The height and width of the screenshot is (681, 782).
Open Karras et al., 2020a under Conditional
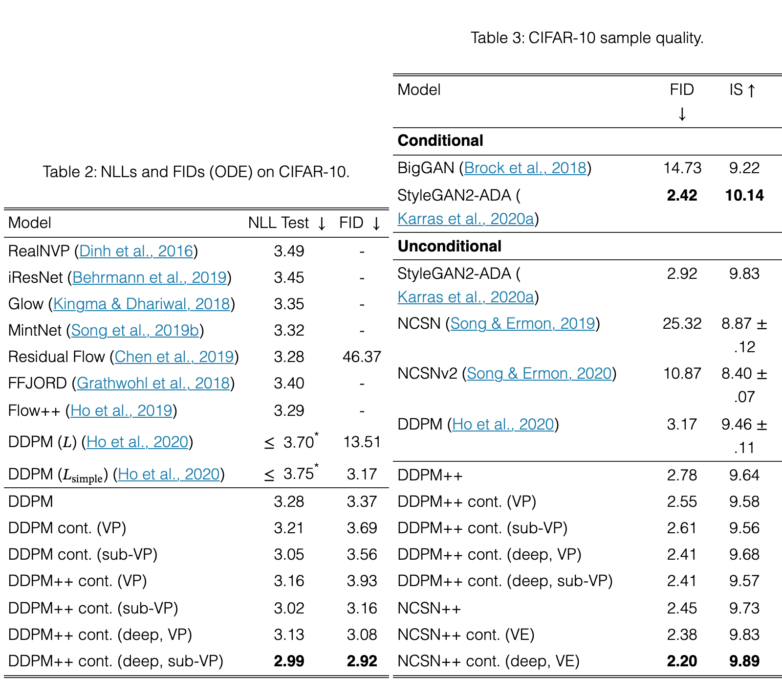466,219
